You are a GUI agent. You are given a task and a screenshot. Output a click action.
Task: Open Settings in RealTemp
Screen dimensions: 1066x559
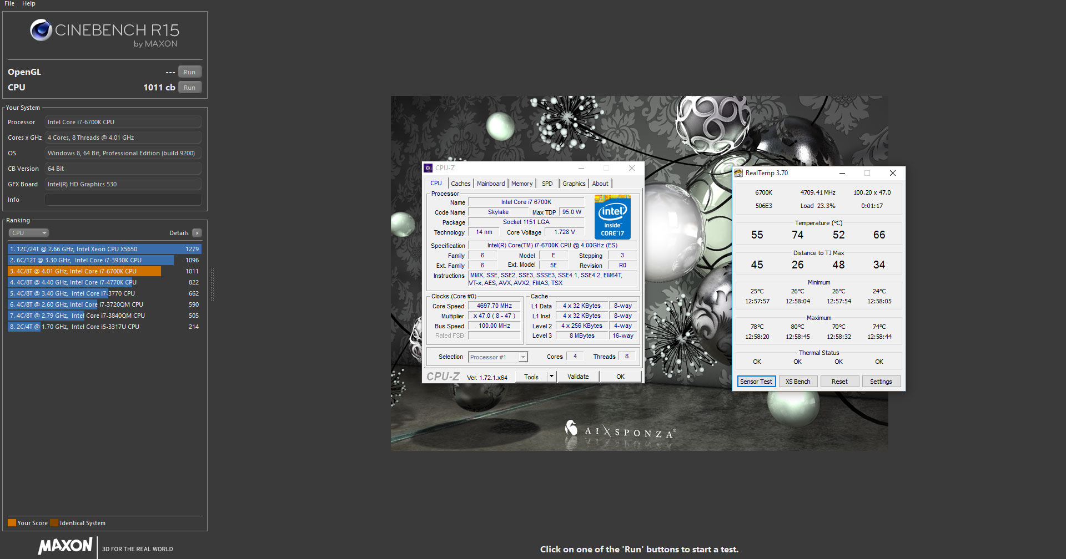pyautogui.click(x=881, y=382)
